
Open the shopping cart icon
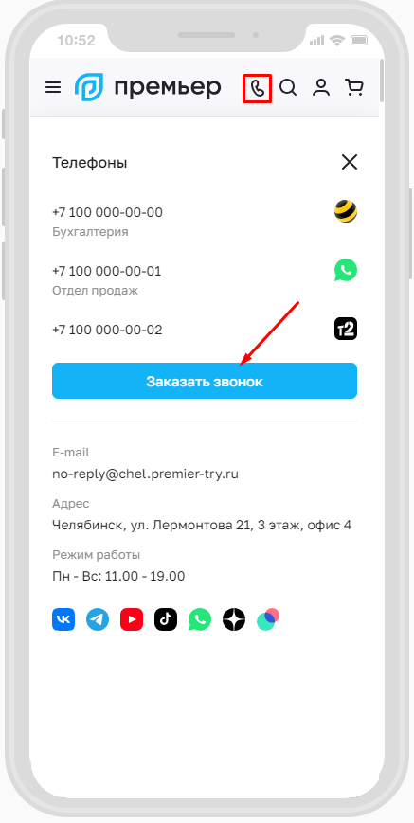[354, 87]
